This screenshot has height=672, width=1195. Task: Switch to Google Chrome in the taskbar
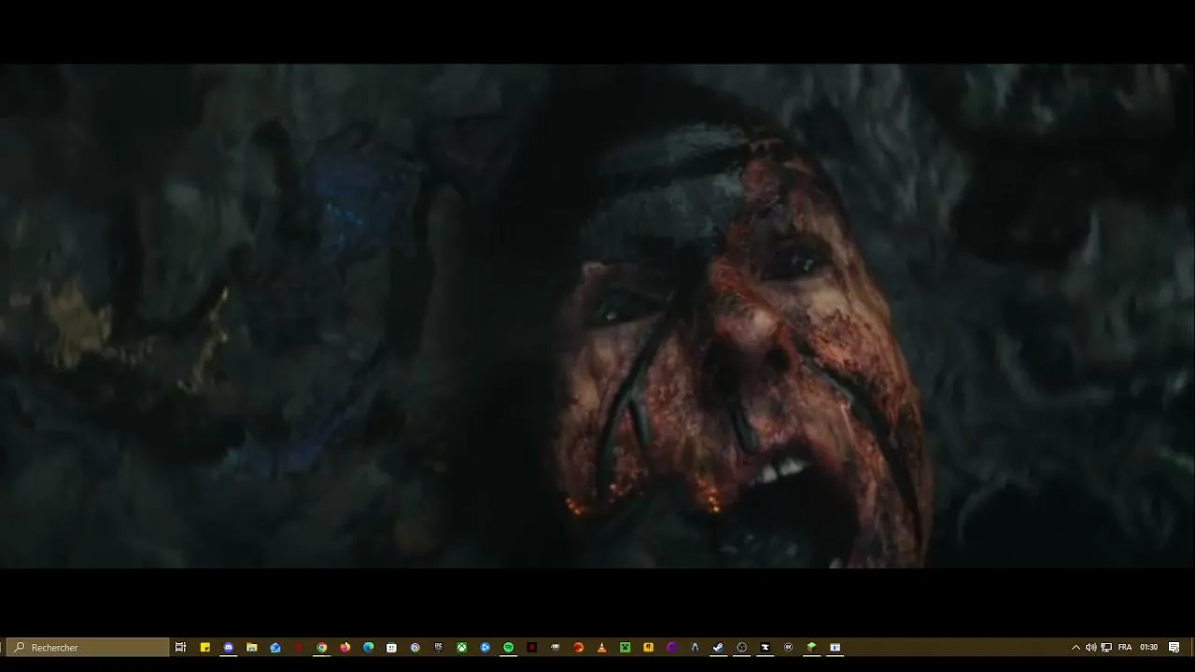coord(321,647)
